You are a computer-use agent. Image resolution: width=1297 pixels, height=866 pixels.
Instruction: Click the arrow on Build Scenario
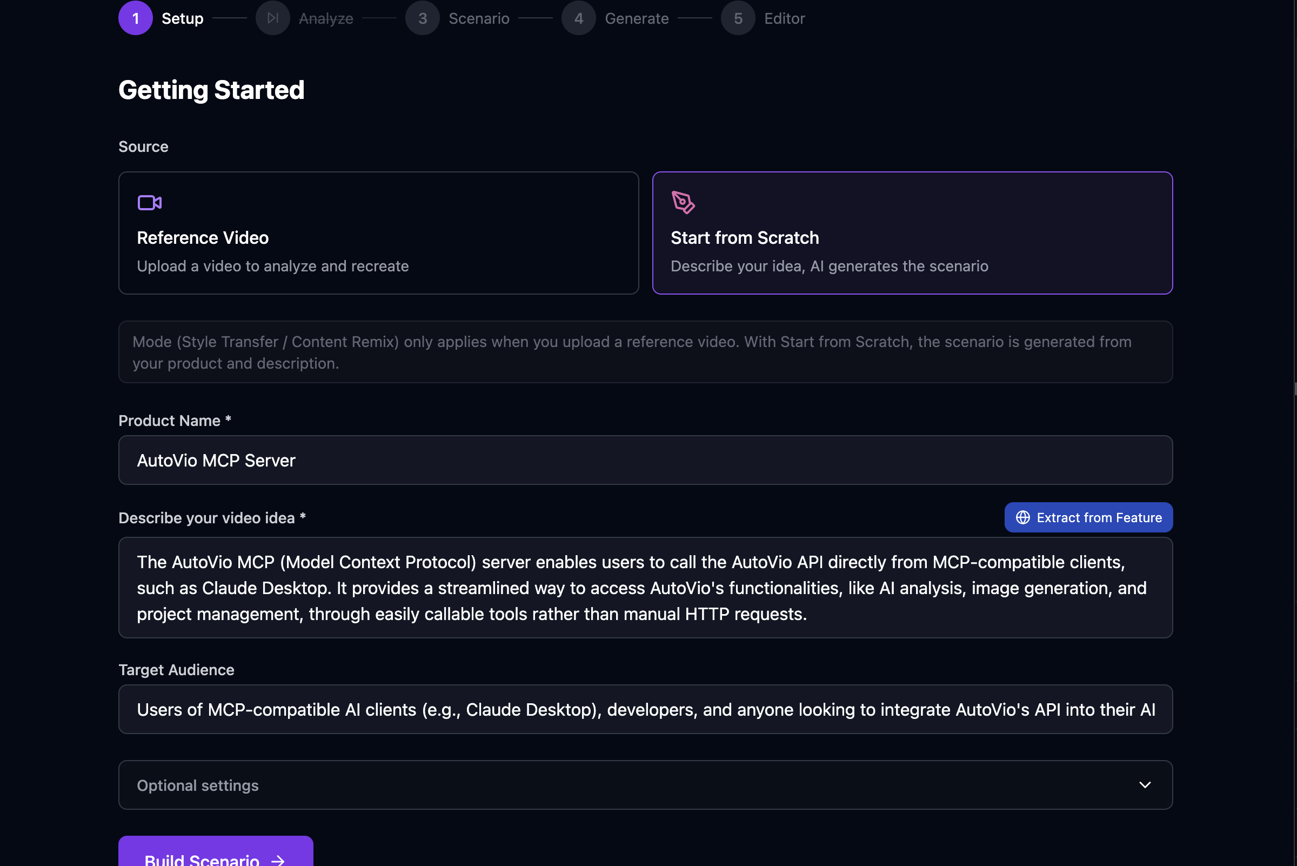(278, 860)
